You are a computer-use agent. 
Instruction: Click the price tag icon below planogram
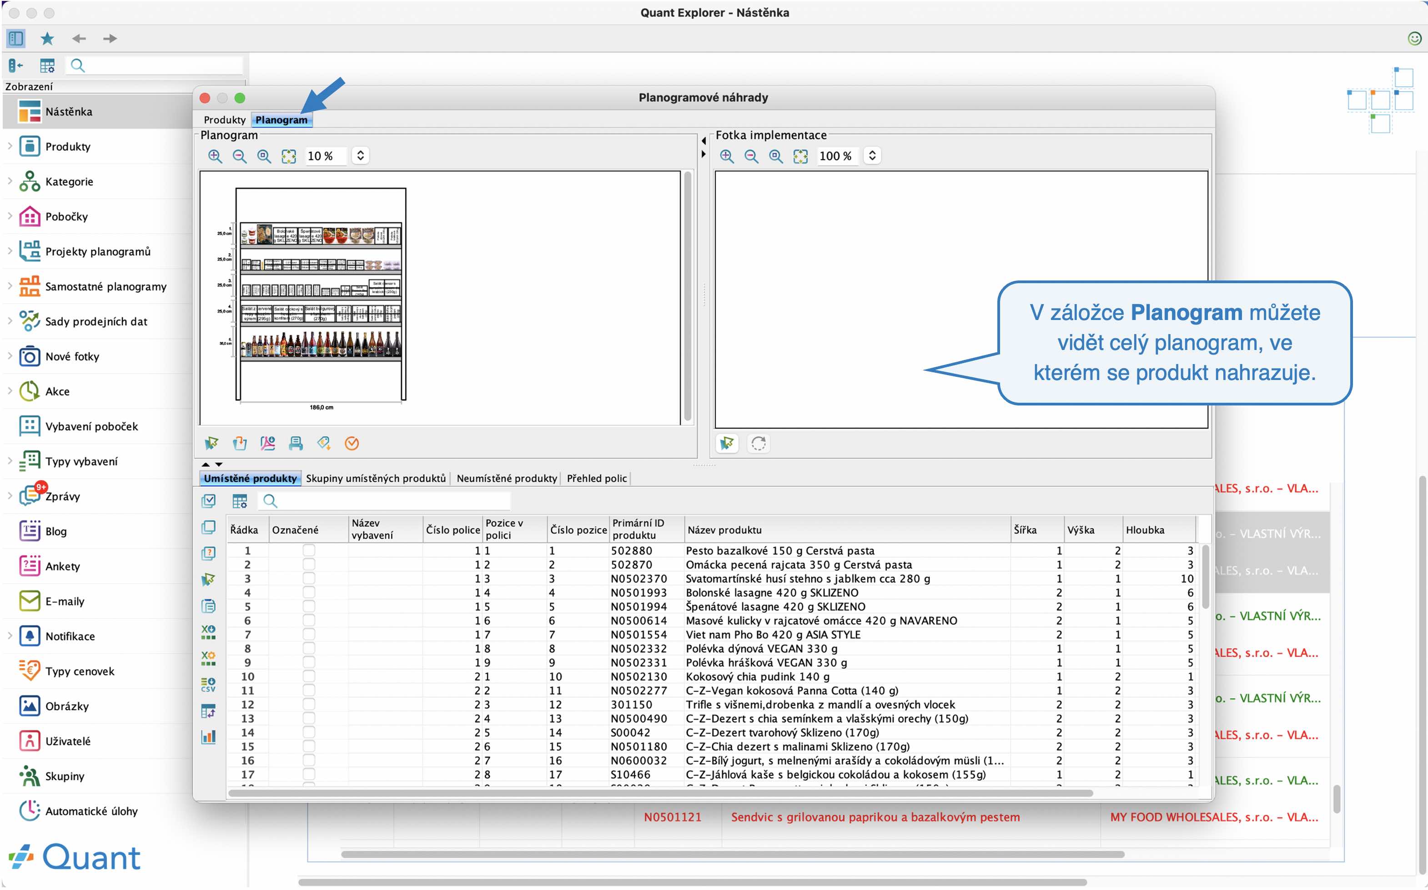point(324,443)
